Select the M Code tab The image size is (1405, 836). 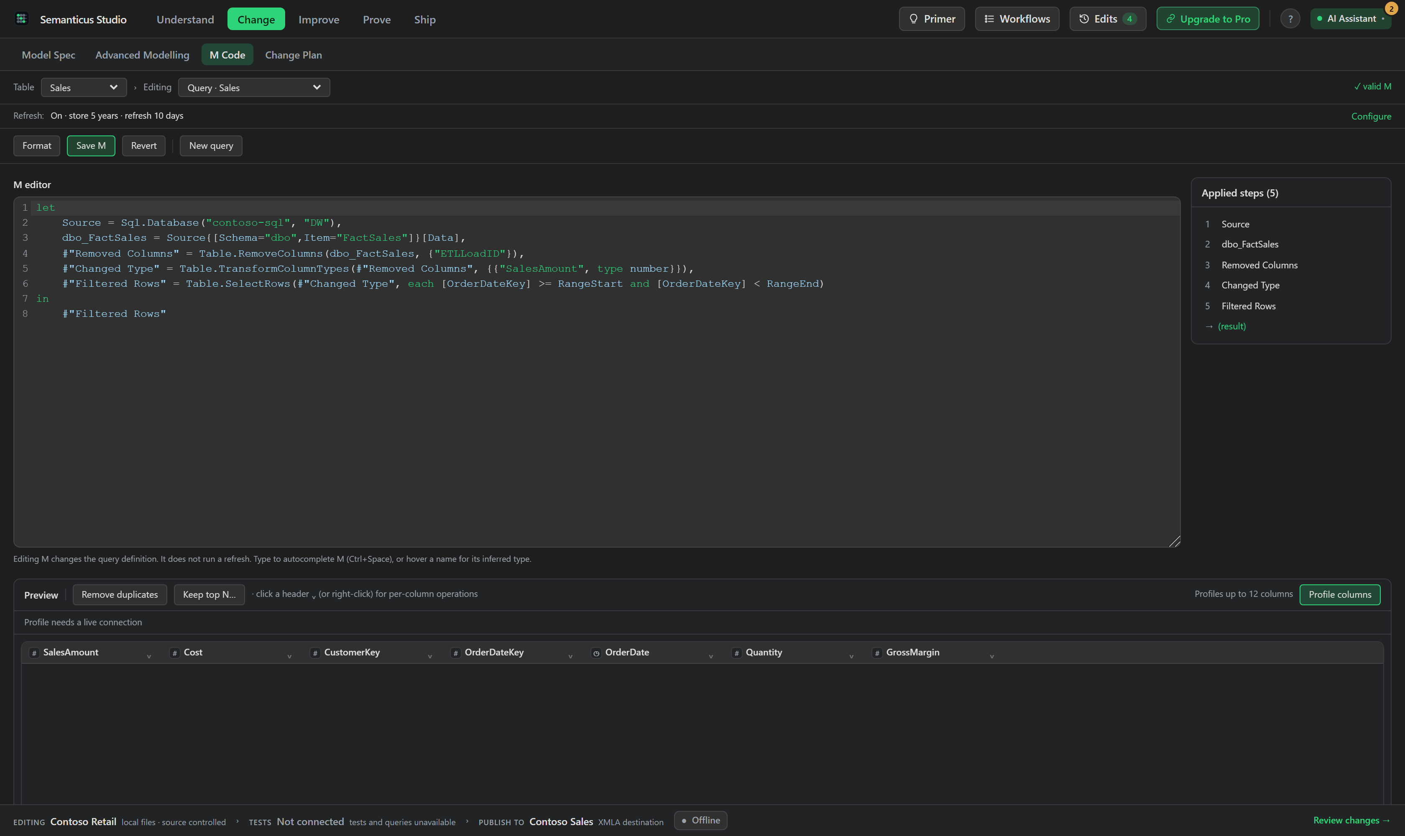click(x=227, y=55)
